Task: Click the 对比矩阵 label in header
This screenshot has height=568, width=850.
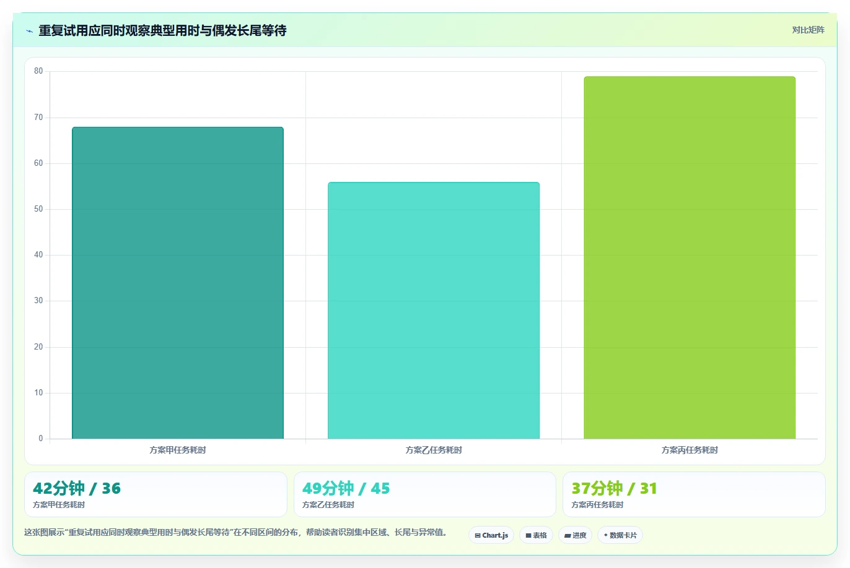Action: pyautogui.click(x=808, y=30)
